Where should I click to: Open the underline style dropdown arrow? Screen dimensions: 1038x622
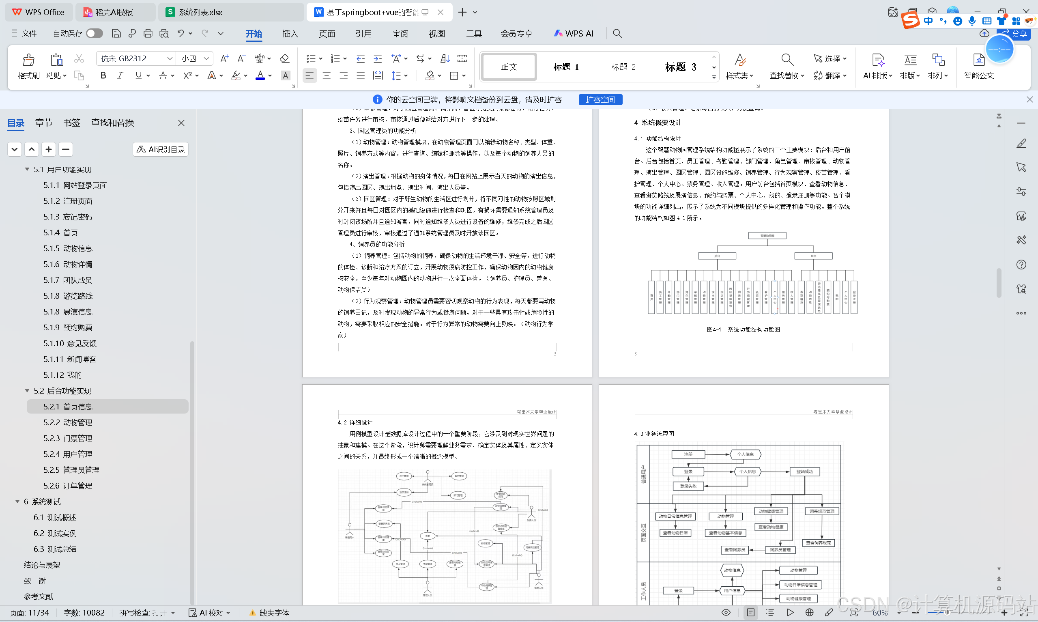point(148,75)
